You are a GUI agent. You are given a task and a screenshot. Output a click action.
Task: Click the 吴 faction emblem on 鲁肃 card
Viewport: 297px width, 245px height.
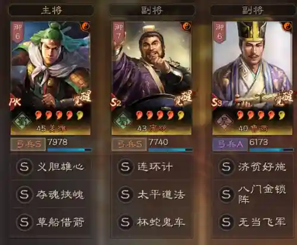click(x=224, y=120)
